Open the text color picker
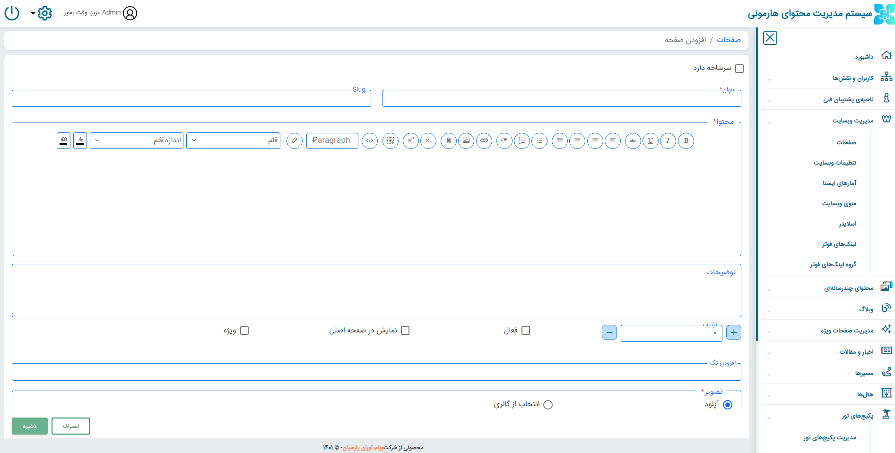895x453 pixels. tap(80, 140)
